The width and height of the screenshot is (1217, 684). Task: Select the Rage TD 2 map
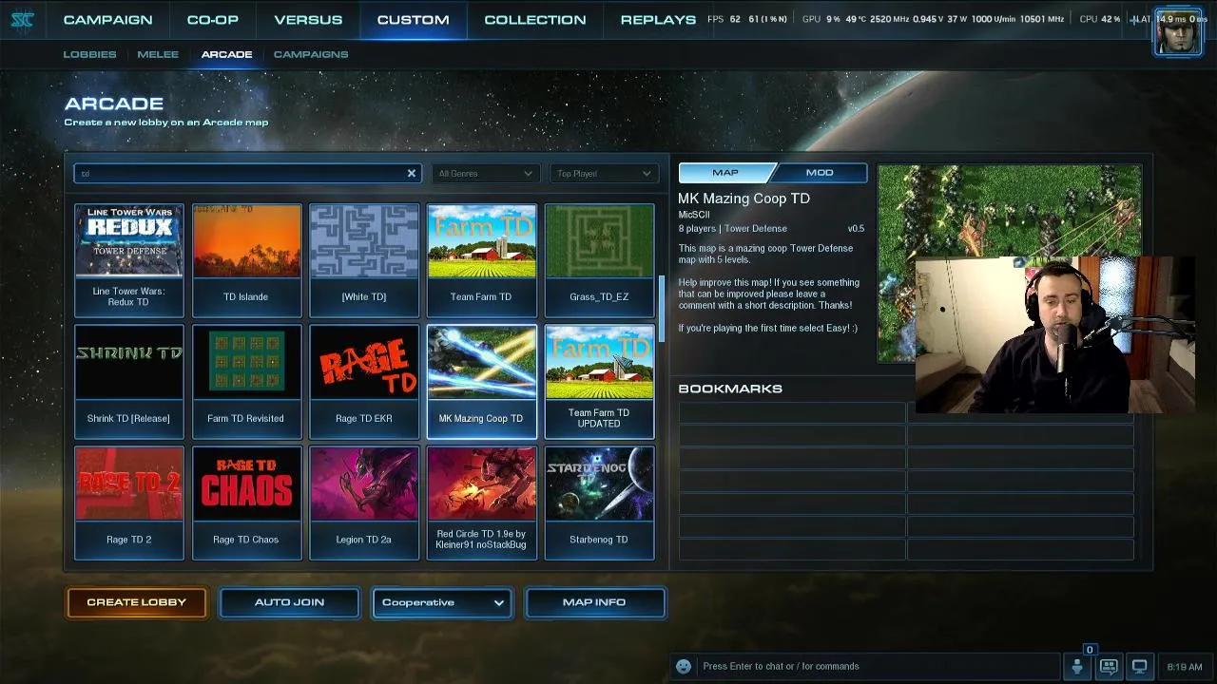point(129,503)
